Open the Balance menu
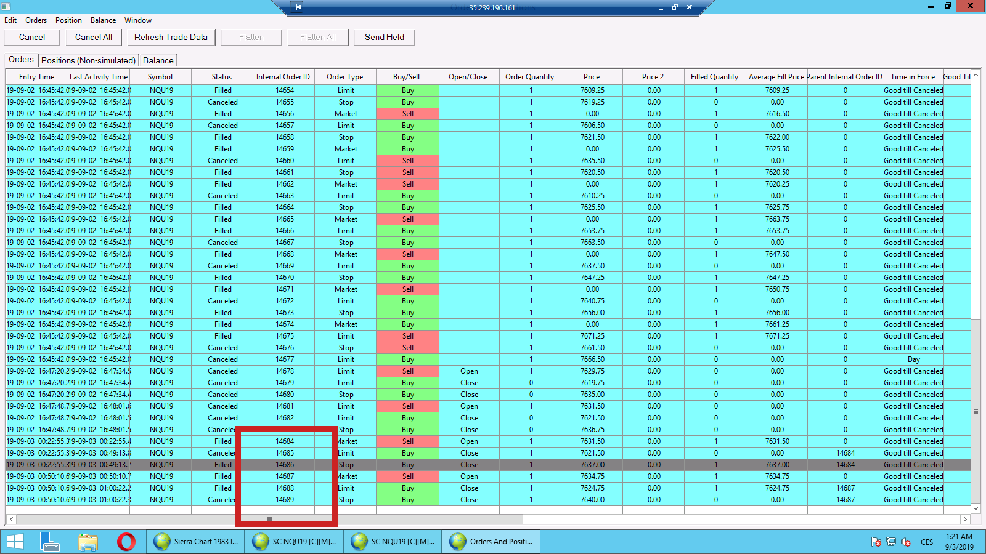 coord(104,20)
